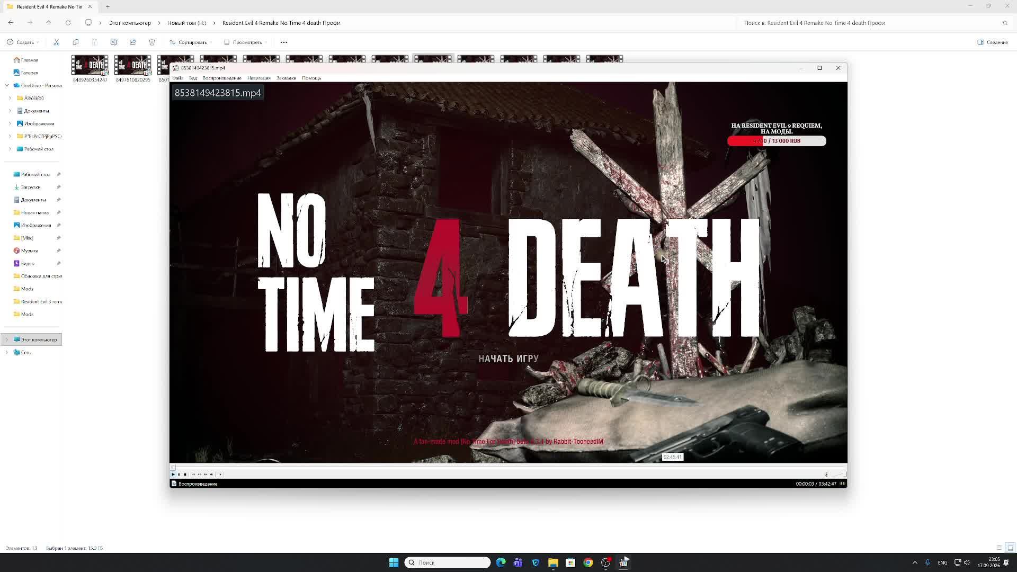
Task: Open the Воспроизведение menu
Action: (222, 78)
